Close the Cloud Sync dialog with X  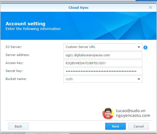click(x=150, y=7)
